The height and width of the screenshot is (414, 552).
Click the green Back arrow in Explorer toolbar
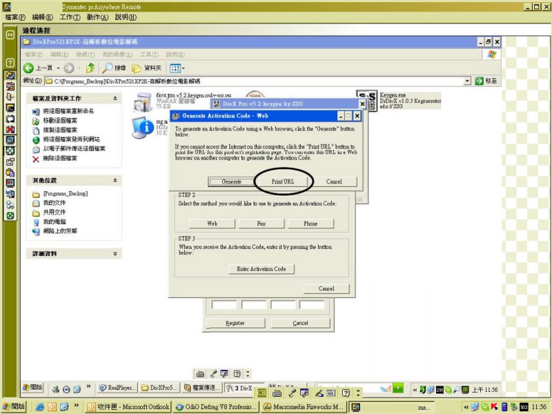[x=28, y=68]
